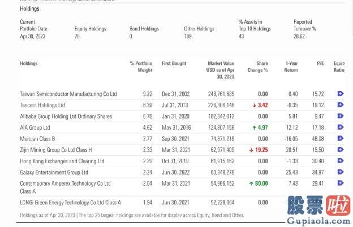Open LONGi Green Energy Technology Co Ltd Class A
The height and width of the screenshot is (227, 353).
click(x=71, y=203)
